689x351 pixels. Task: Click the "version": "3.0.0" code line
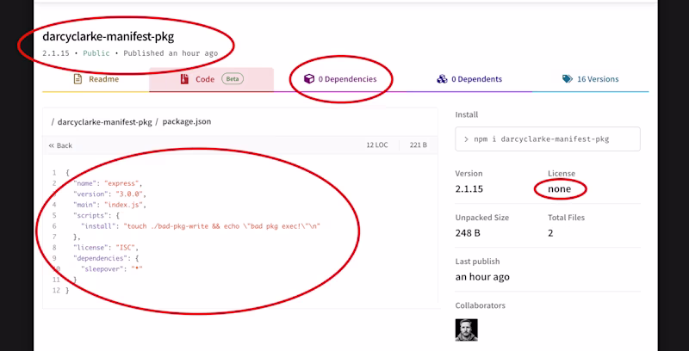[x=109, y=194]
